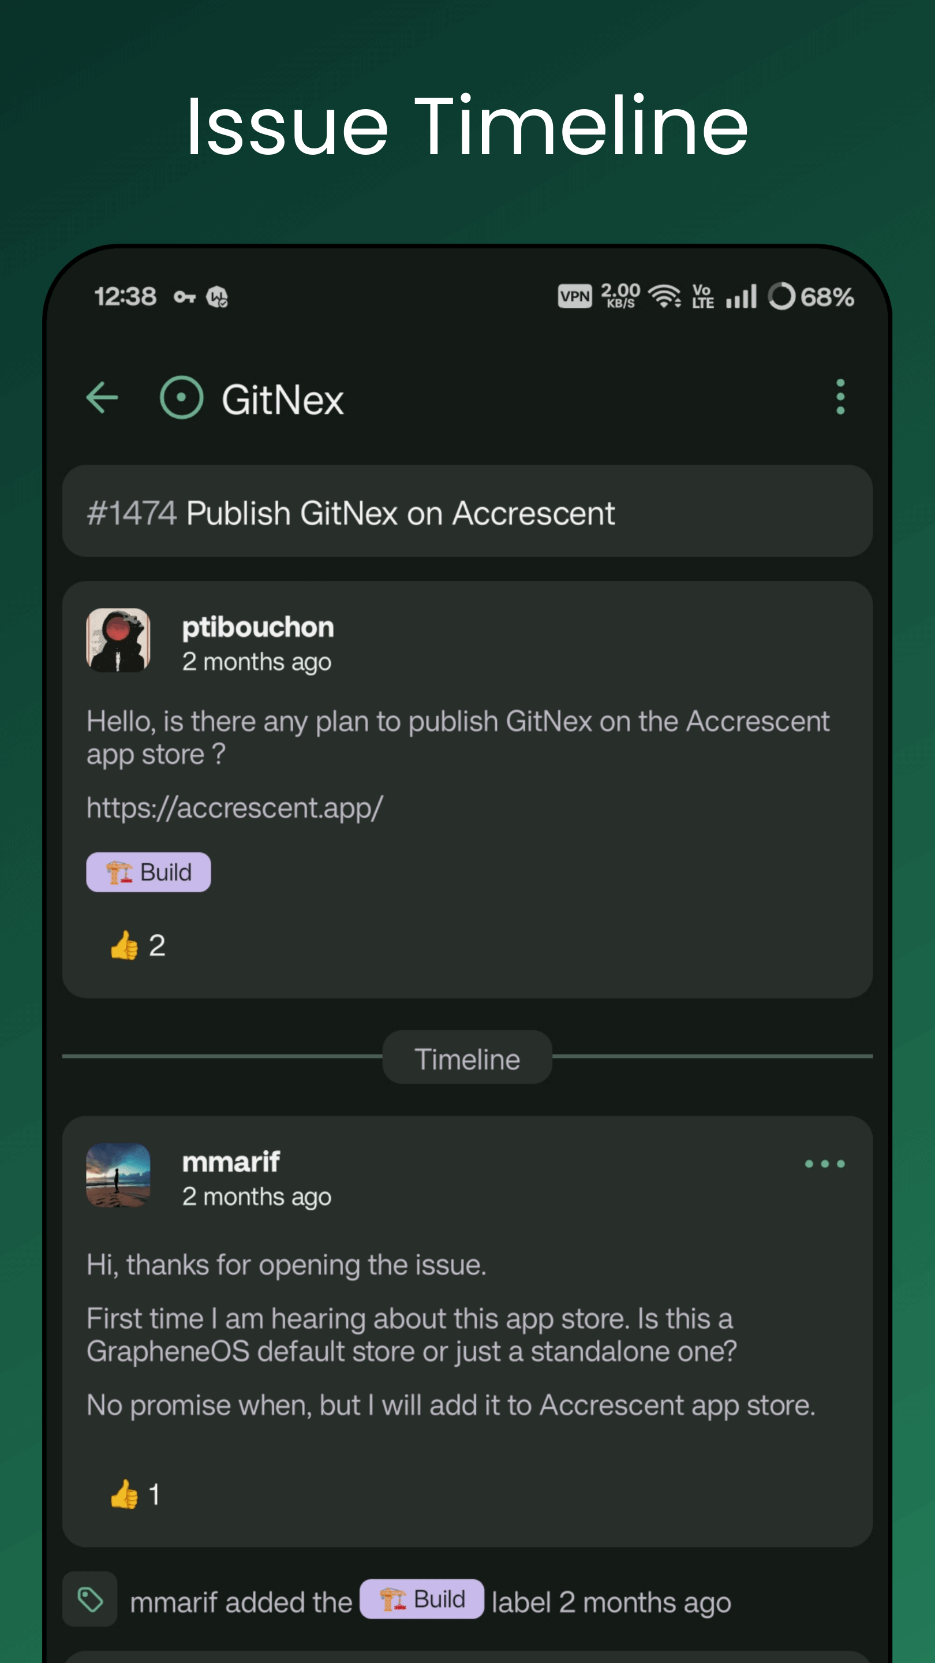Tap the key icon in status bar
The width and height of the screenshot is (935, 1663).
pos(185,297)
